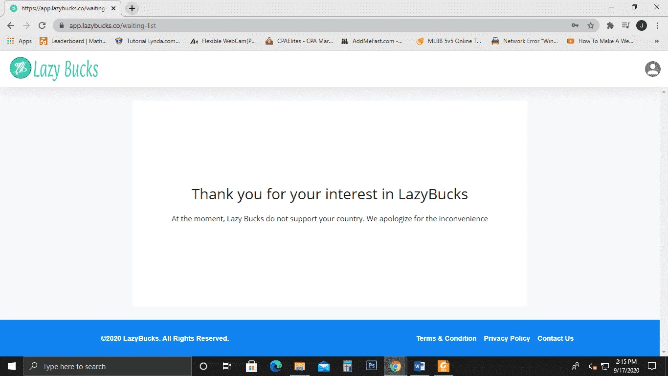Open the Privacy Policy footer link
Viewport: 668px width, 376px height.
coord(507,338)
